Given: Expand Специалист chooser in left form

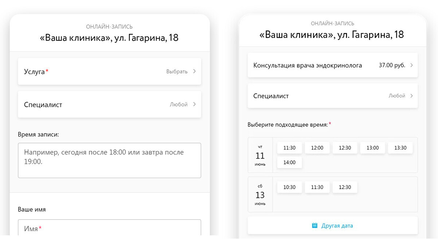Looking at the screenshot, I should (109, 104).
